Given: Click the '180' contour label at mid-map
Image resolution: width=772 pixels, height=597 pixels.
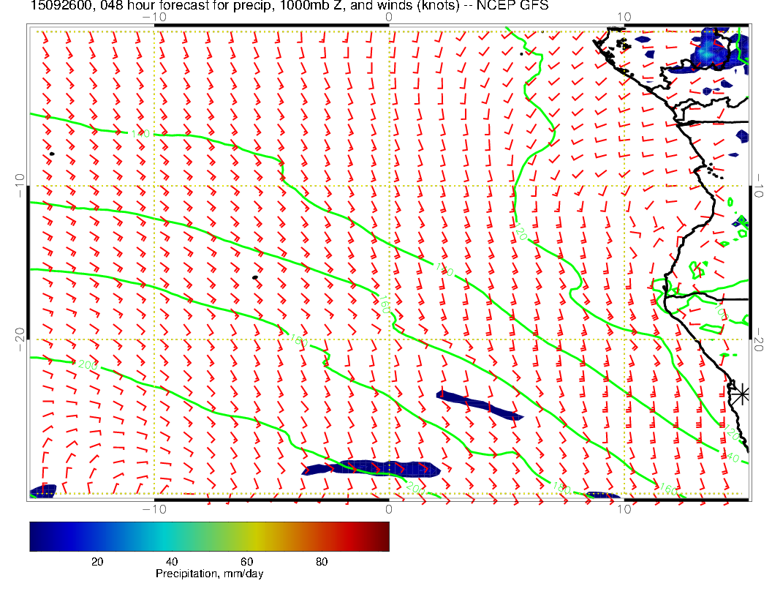Looking at the screenshot, I should pyautogui.click(x=298, y=340).
